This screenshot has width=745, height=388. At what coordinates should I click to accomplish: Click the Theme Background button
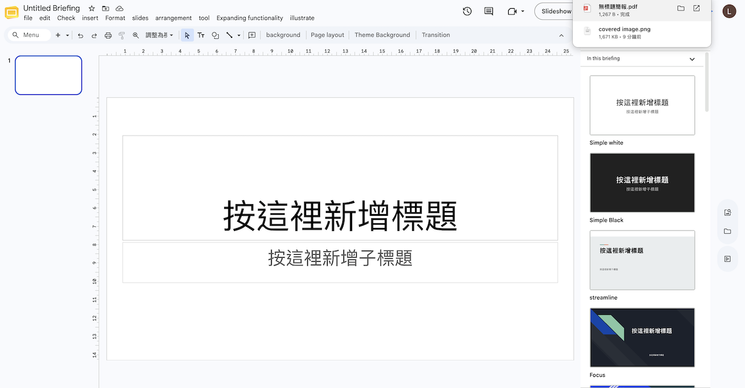pyautogui.click(x=382, y=35)
